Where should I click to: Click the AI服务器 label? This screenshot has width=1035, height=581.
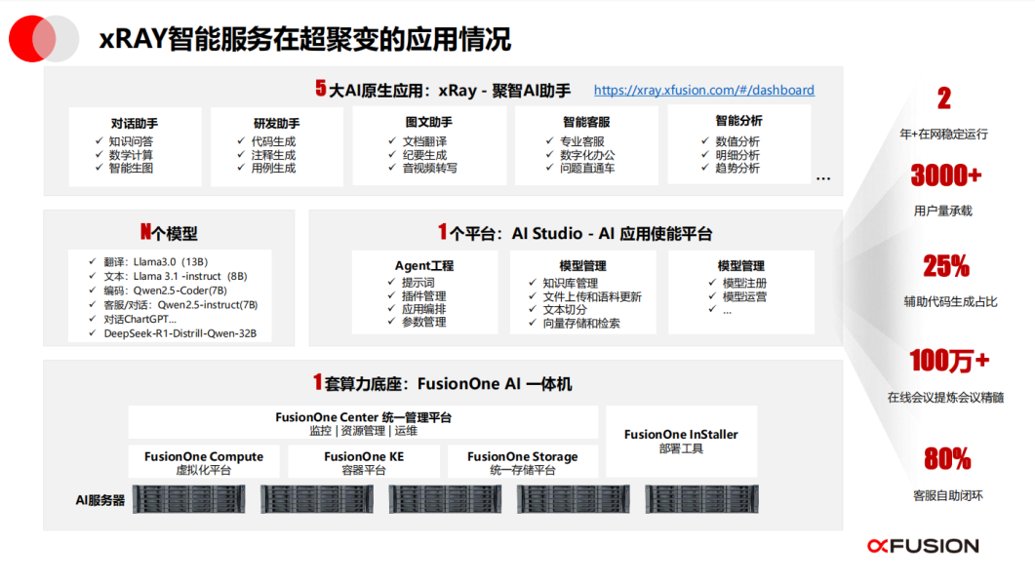pyautogui.click(x=100, y=500)
